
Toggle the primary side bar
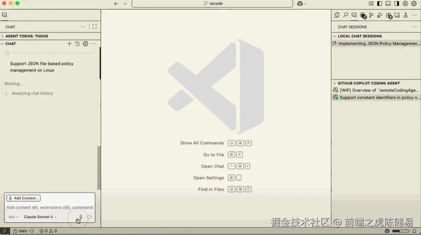click(x=379, y=4)
